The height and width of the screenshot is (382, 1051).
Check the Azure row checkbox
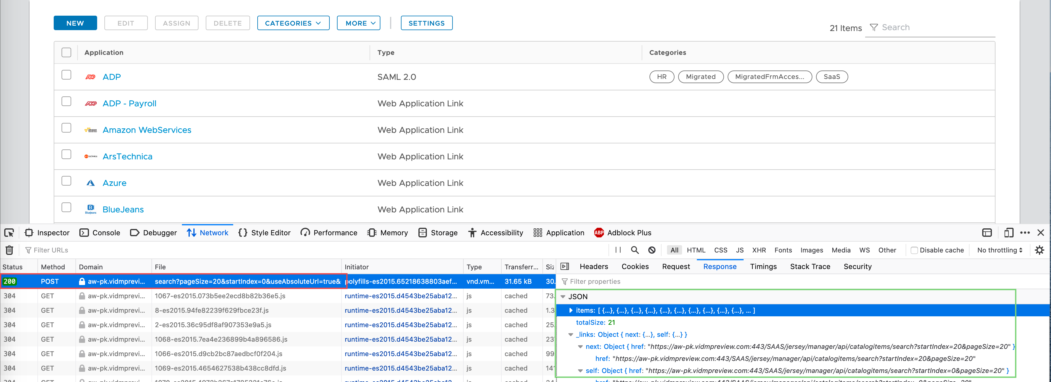(66, 181)
